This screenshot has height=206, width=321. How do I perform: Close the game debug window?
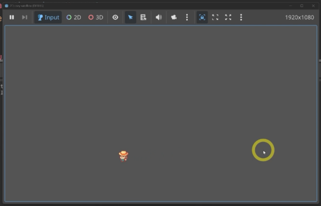click(313, 6)
